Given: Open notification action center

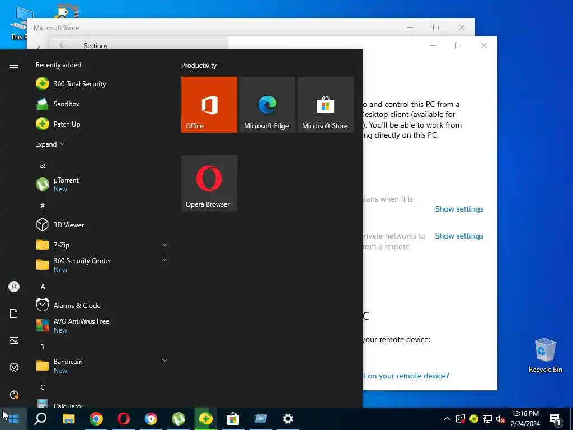Looking at the screenshot, I should (x=556, y=419).
